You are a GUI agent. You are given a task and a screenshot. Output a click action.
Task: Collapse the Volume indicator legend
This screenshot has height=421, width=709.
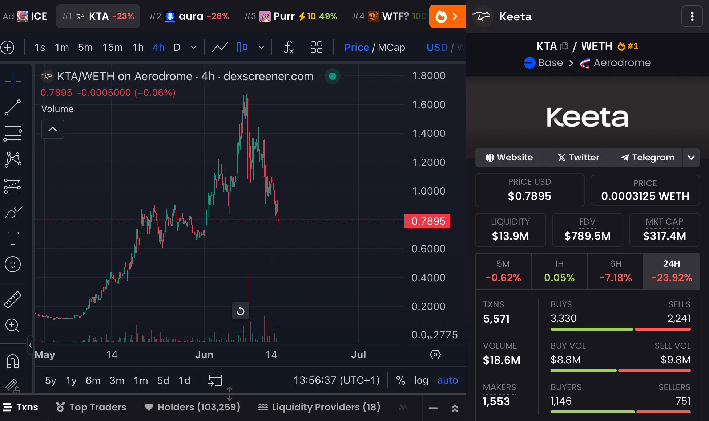click(53, 129)
